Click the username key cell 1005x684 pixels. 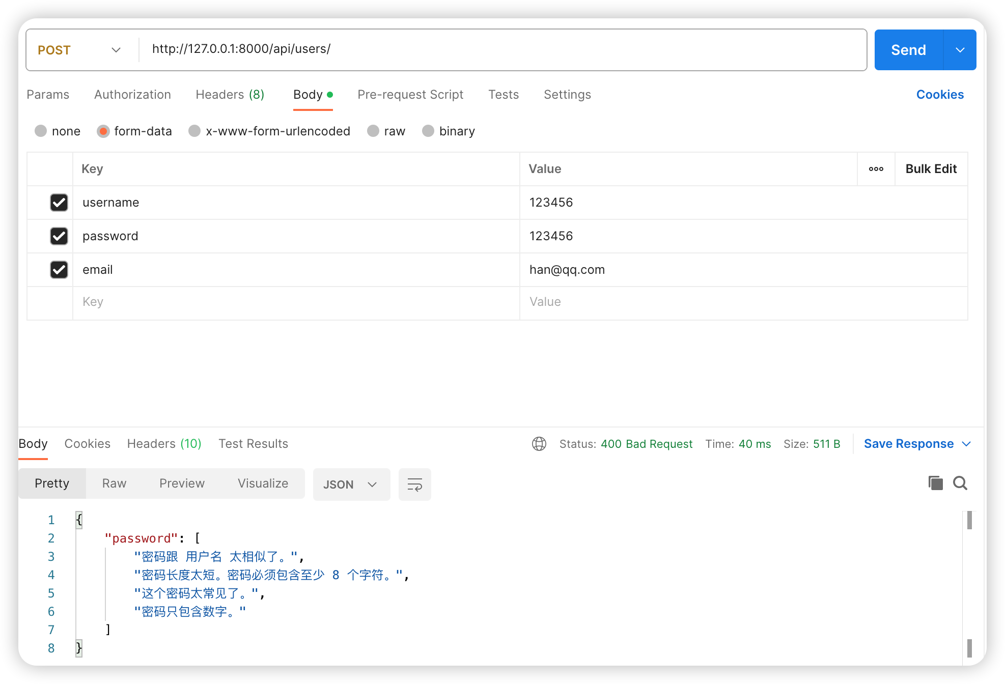click(296, 203)
